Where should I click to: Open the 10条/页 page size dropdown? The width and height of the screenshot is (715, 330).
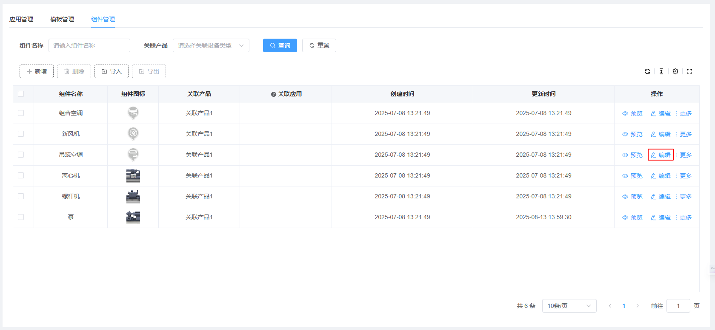point(569,306)
